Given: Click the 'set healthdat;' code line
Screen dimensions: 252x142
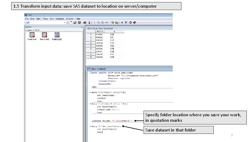Looking at the screenshot, I should point(106,95).
